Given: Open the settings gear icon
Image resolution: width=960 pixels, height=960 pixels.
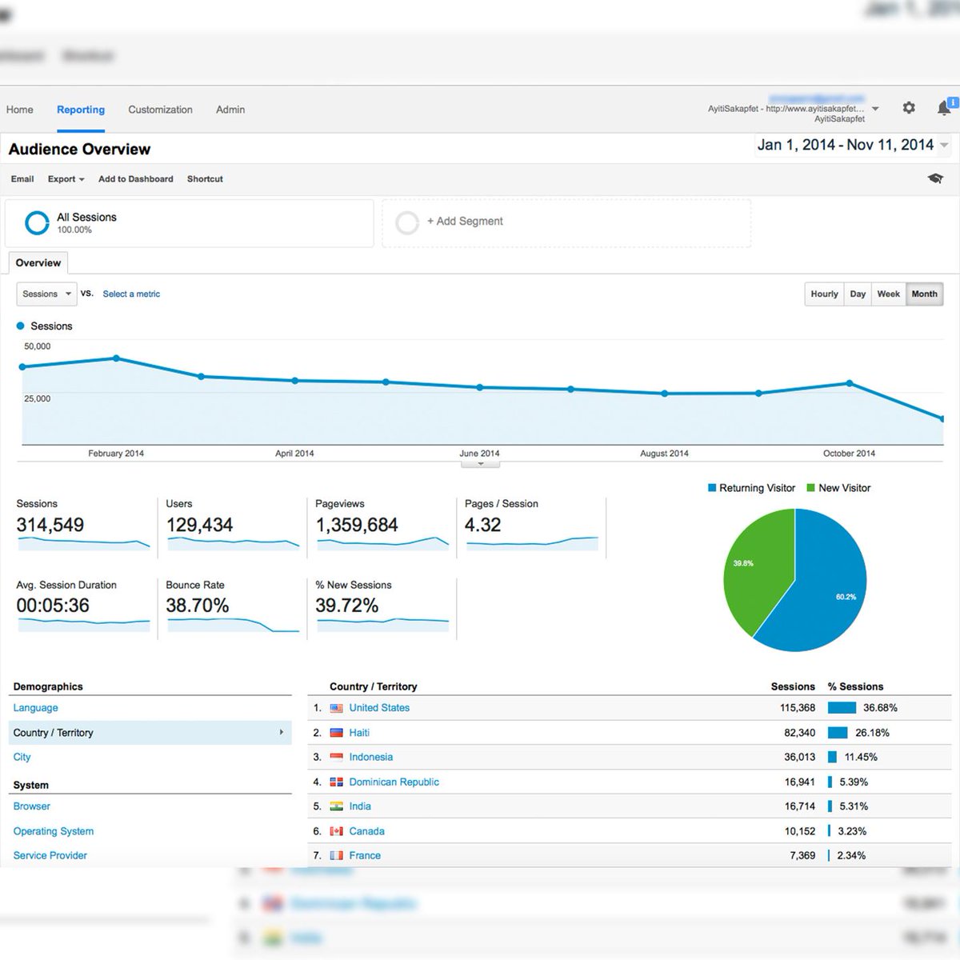Looking at the screenshot, I should click(909, 107).
